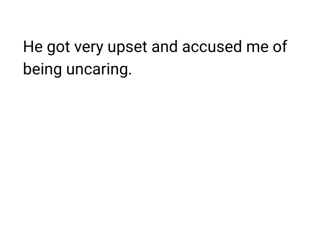Click on the word "got"

click(x=59, y=48)
